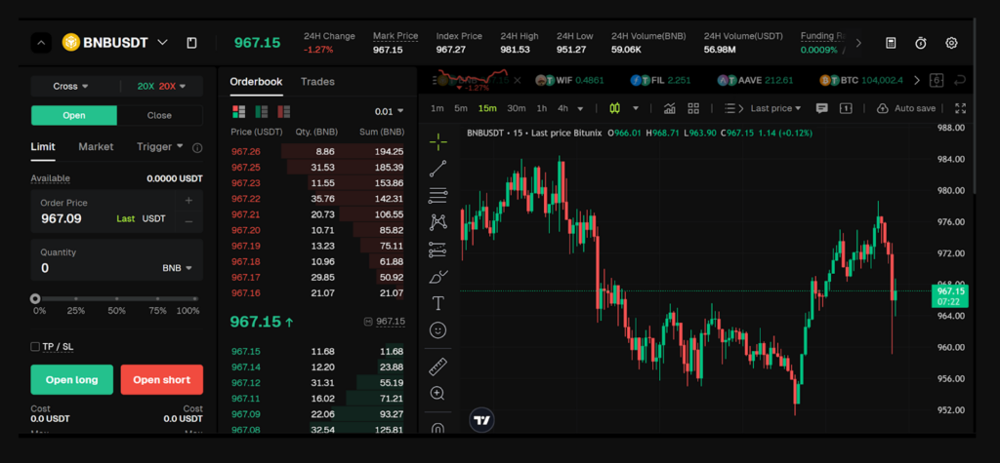Close the BNB ticker chip
The image size is (1000, 463).
[x=518, y=80]
